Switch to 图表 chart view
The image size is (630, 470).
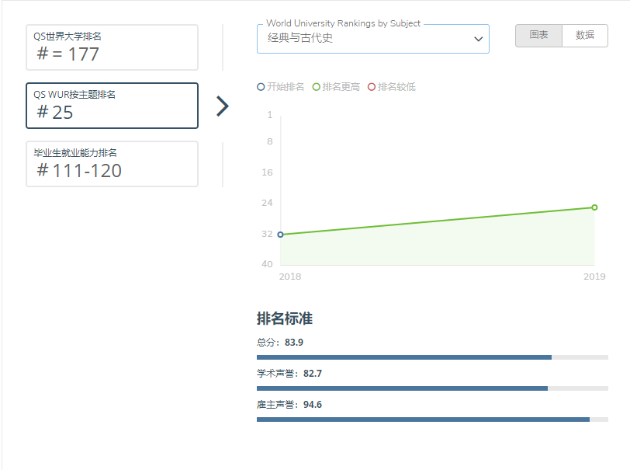[538, 36]
